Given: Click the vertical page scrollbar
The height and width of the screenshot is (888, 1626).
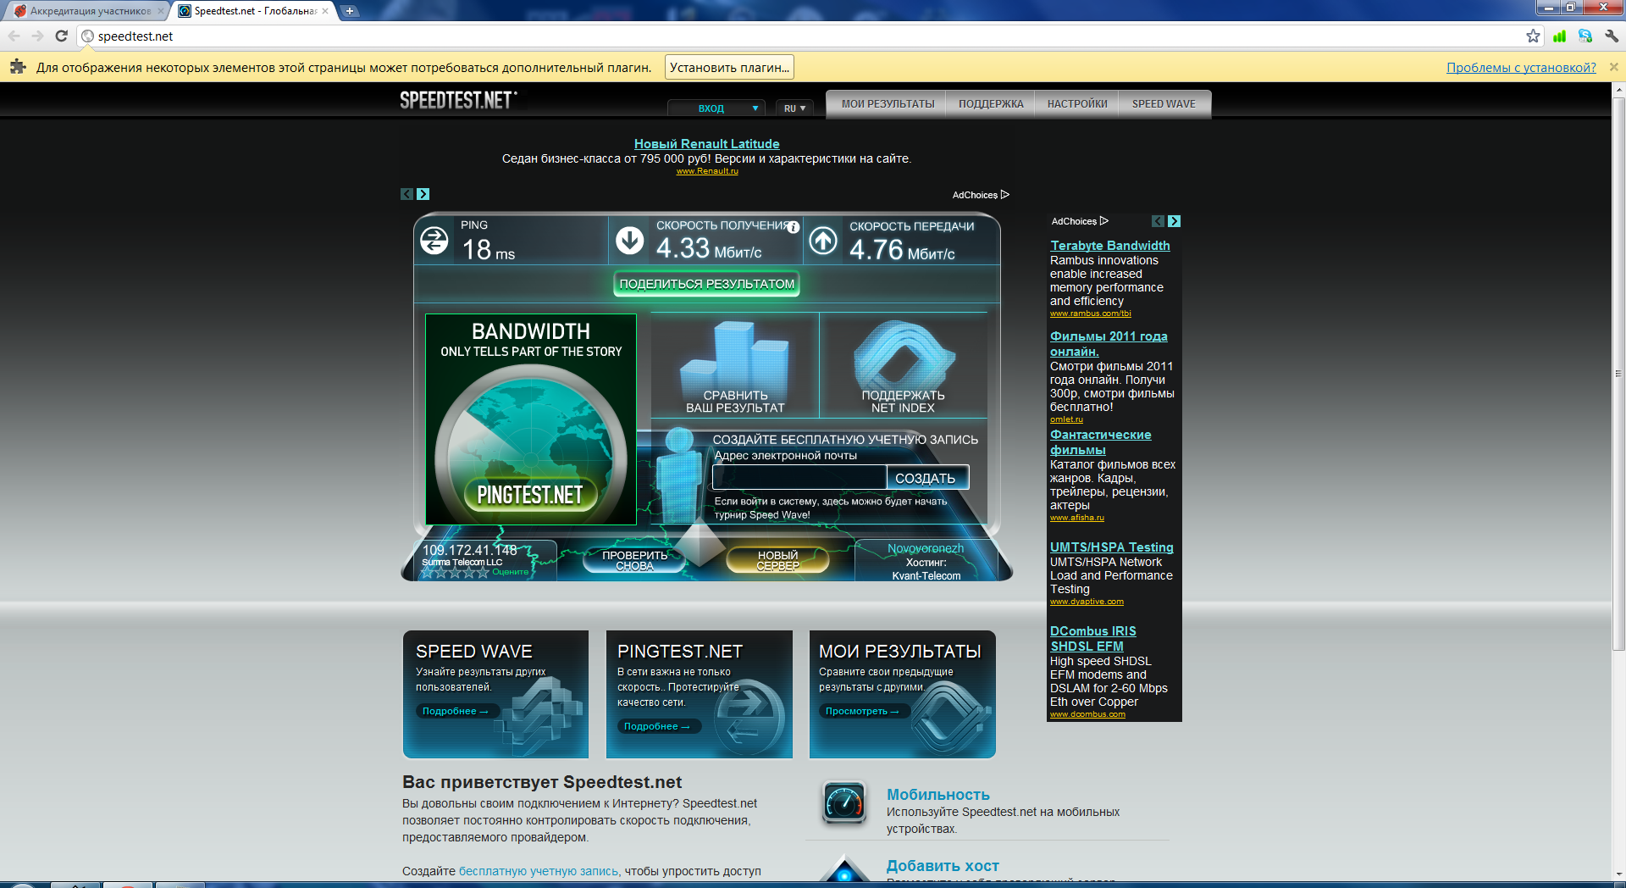Looking at the screenshot, I should [x=1618, y=373].
